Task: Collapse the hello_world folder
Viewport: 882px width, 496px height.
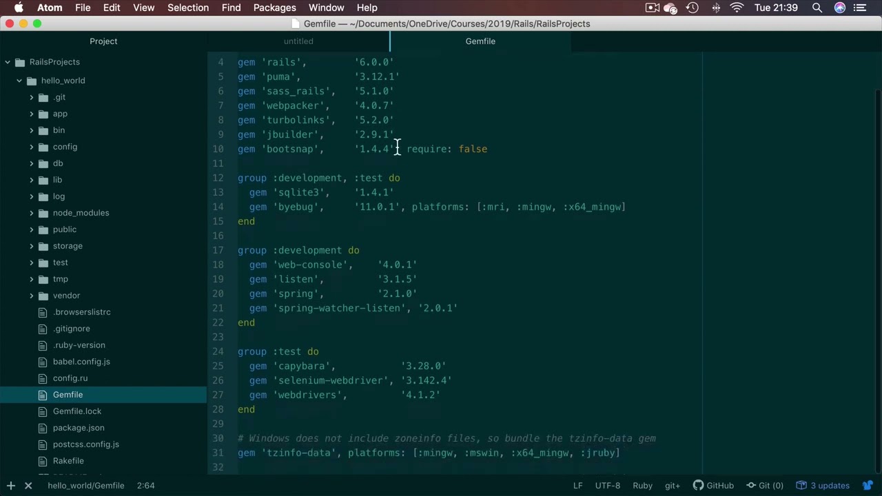Action: coord(19,81)
